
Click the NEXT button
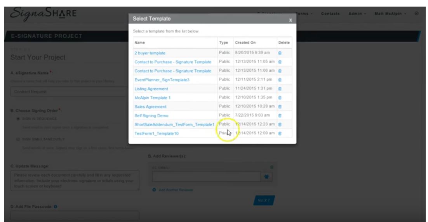pos(264,200)
